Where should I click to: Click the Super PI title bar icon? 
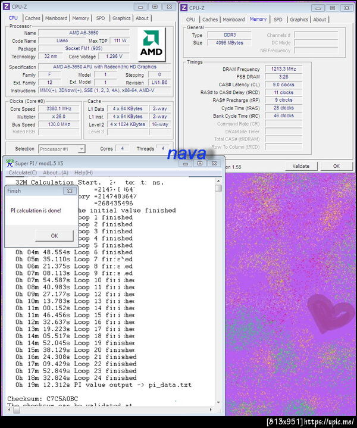pos(10,163)
